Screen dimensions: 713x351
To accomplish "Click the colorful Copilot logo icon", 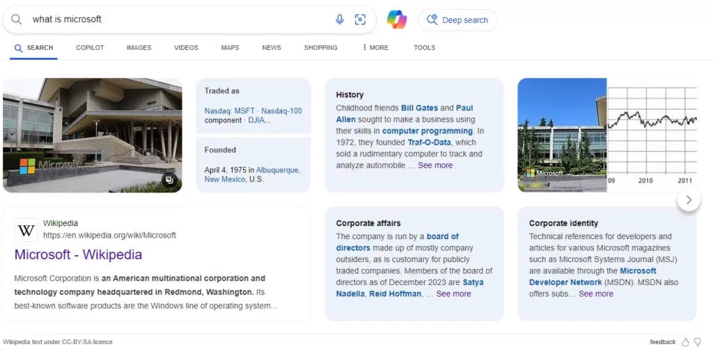I will (397, 19).
